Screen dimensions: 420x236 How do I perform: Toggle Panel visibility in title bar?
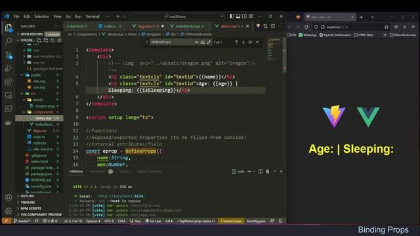(x=238, y=16)
